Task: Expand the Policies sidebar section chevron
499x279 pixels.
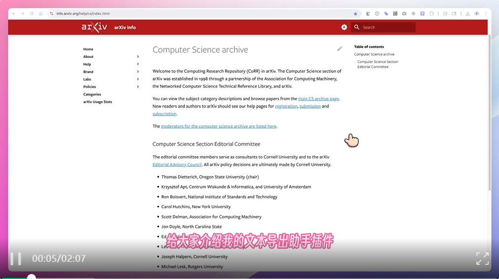Action: tap(138, 87)
